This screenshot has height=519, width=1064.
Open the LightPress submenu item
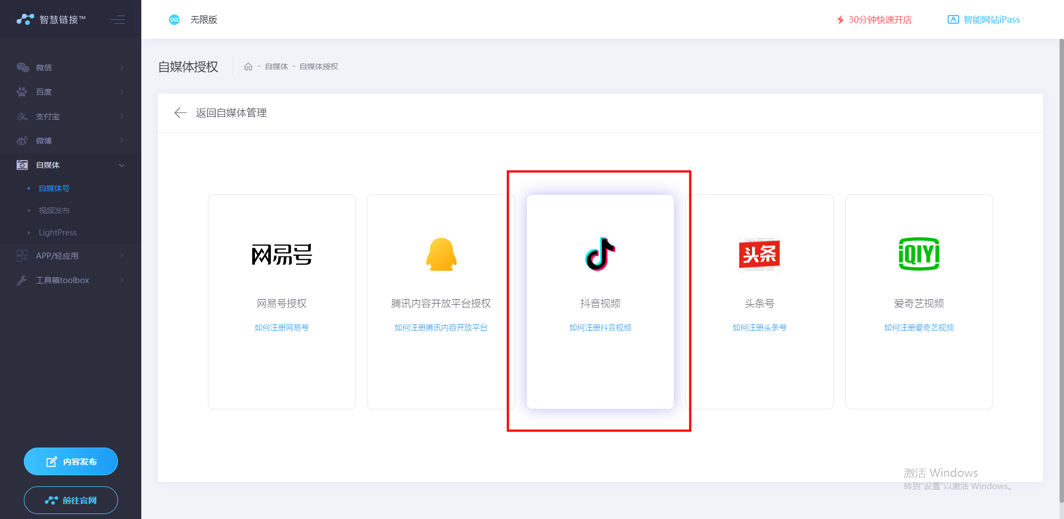[58, 233]
